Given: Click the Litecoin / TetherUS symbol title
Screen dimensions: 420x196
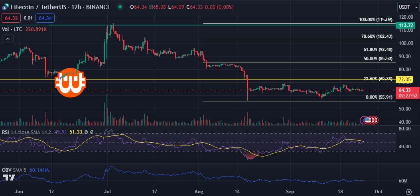Looking at the screenshot, I should pyautogui.click(x=61, y=7).
